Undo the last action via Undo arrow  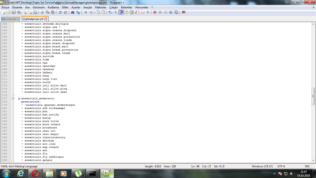[60, 12]
